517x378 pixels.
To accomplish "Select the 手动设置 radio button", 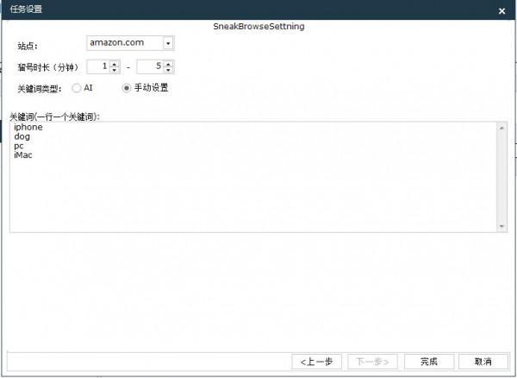I will (x=127, y=88).
